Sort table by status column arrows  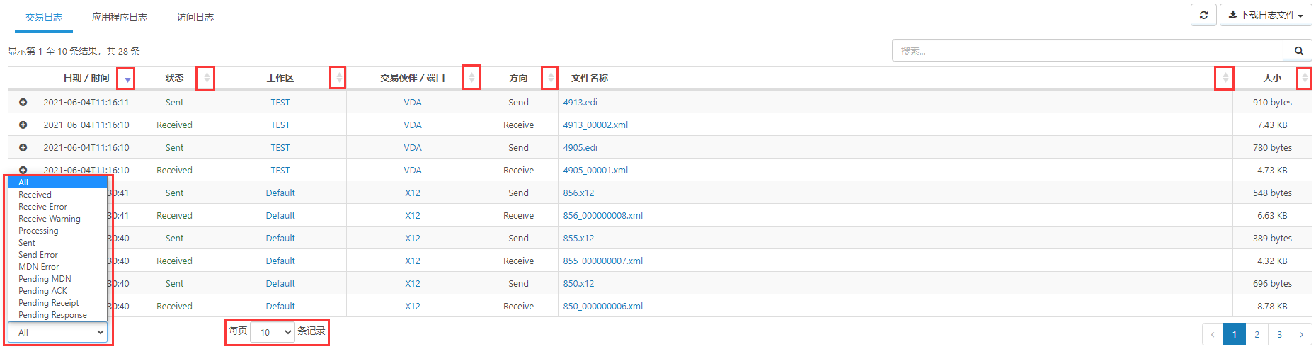pos(206,78)
